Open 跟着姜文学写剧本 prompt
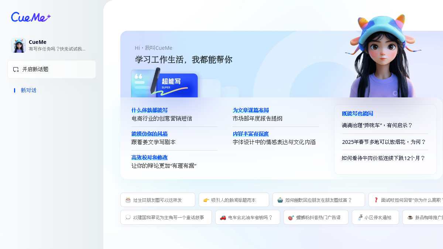The image size is (443, 249). click(154, 142)
